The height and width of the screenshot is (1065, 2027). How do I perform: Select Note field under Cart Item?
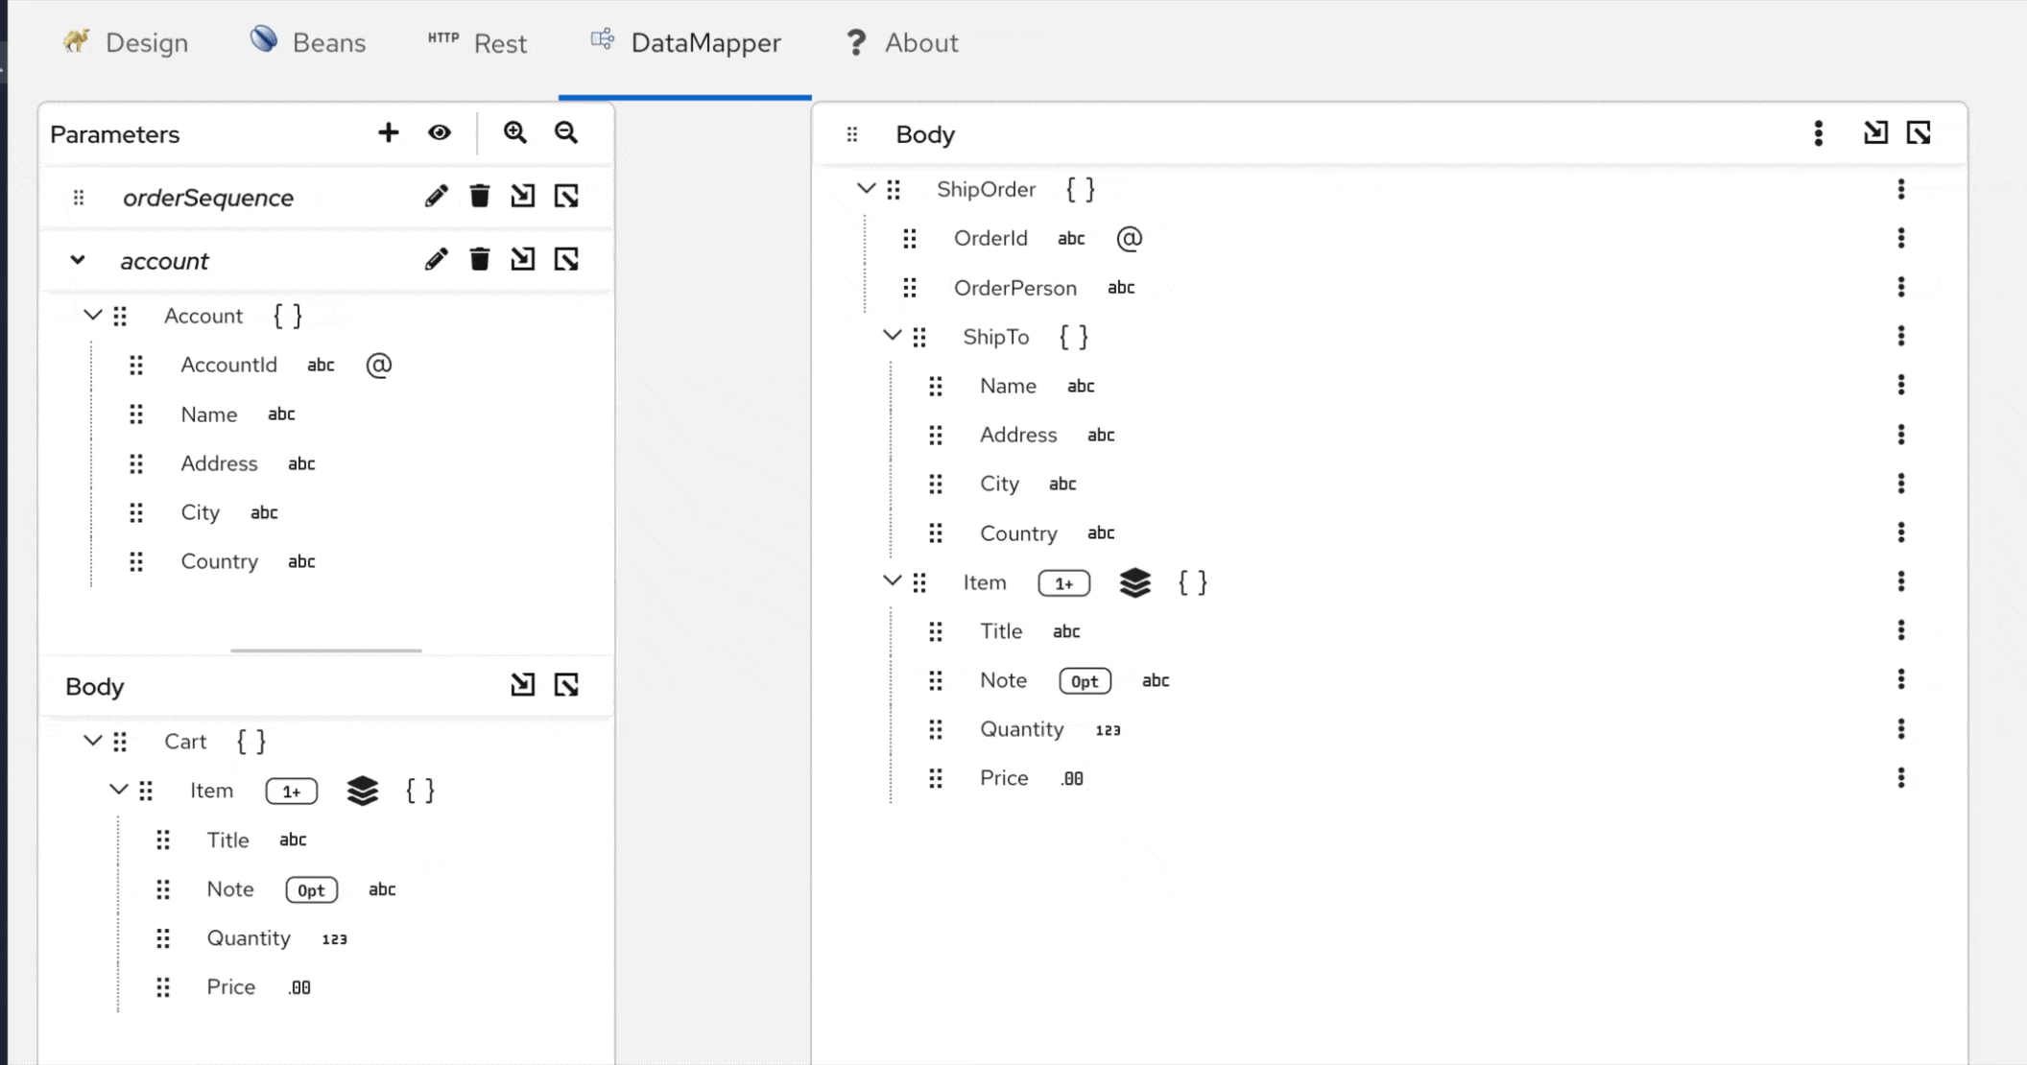230,889
